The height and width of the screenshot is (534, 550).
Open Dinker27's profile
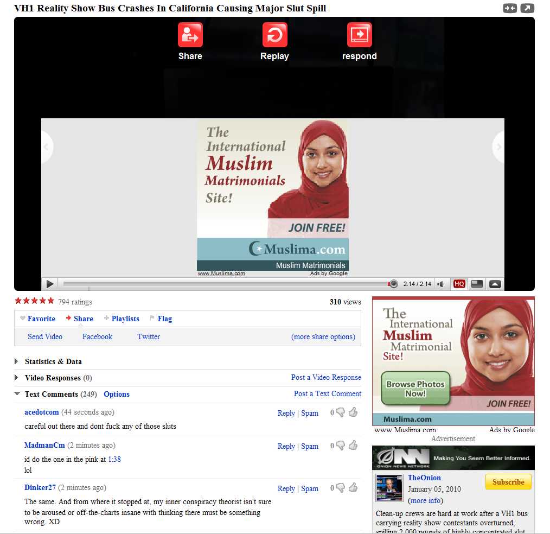pyautogui.click(x=40, y=487)
